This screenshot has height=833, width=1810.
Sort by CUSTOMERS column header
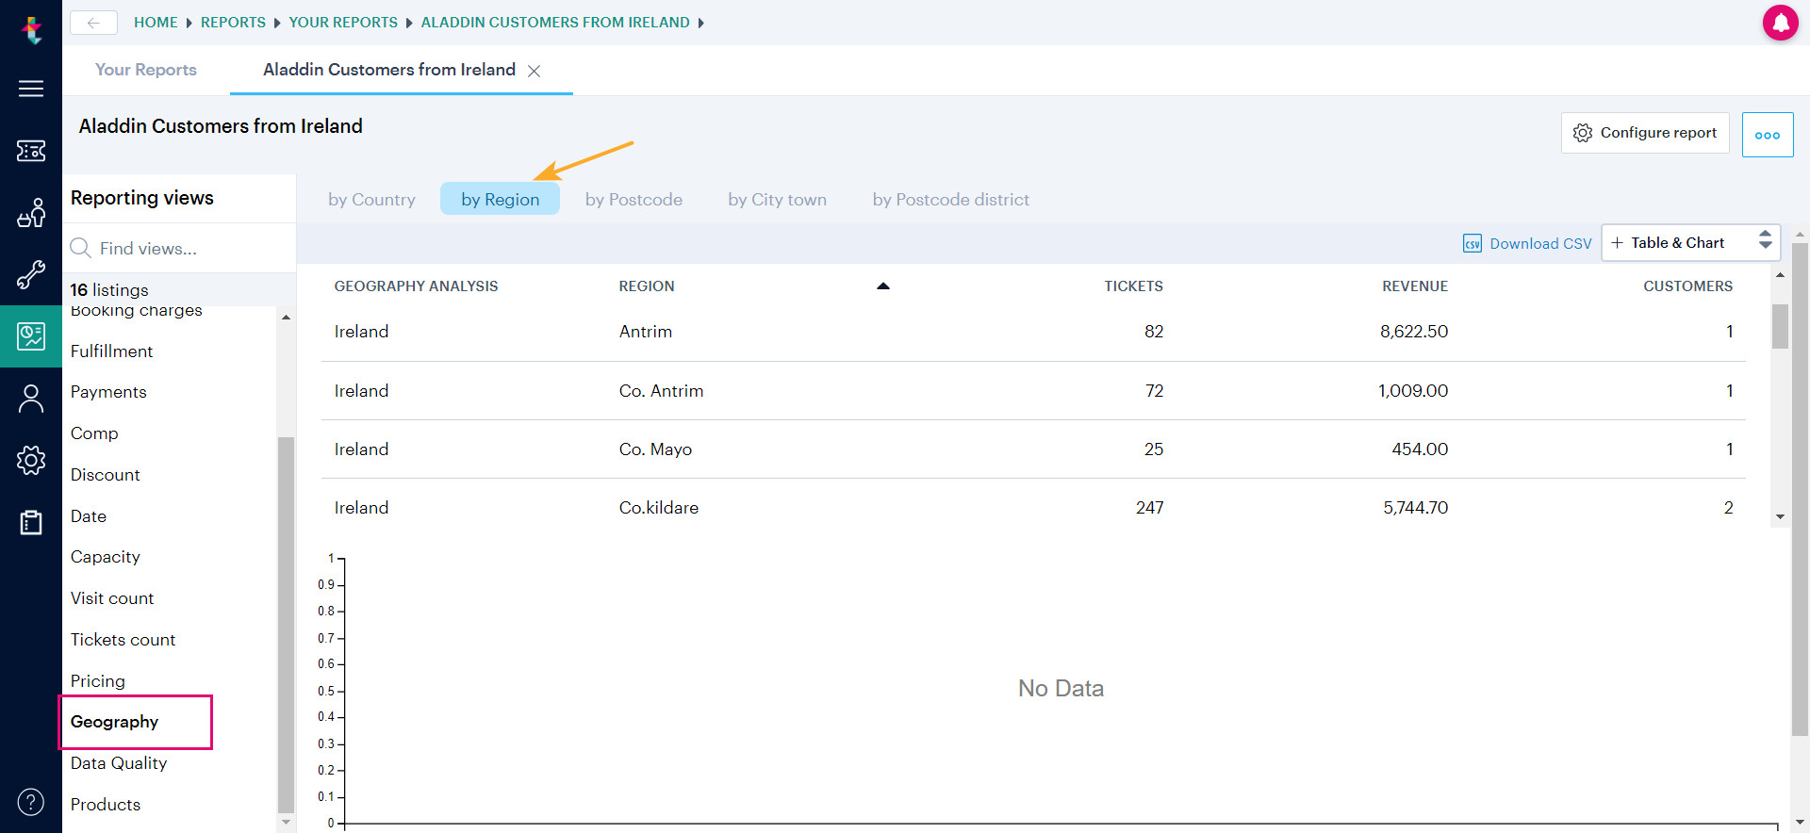1687,286
